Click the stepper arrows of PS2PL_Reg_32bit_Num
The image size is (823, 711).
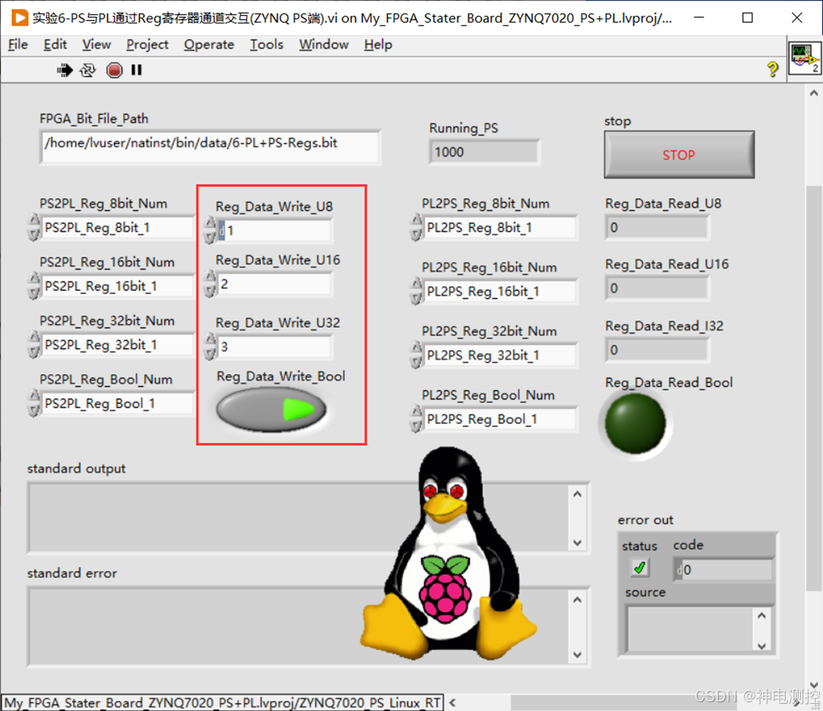tap(34, 345)
